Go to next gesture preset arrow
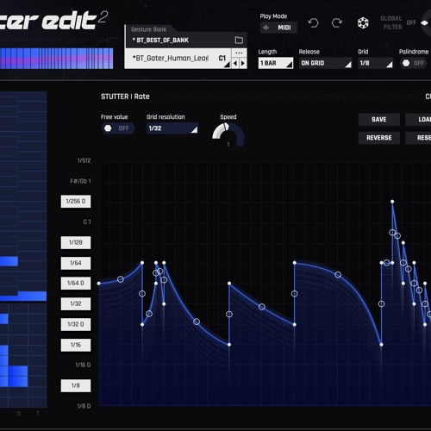 pyautogui.click(x=243, y=63)
